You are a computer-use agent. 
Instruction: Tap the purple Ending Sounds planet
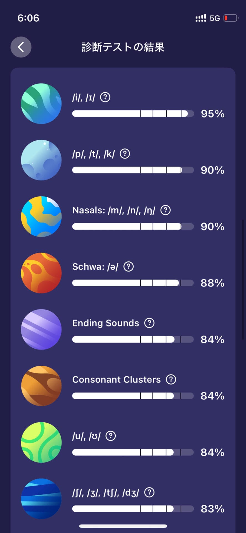tap(41, 329)
